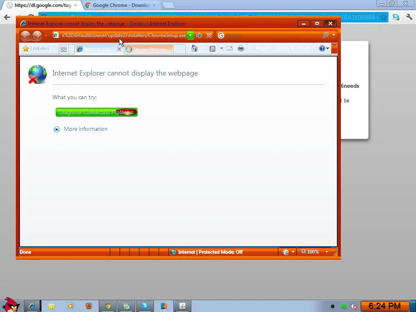Open the Tools menu in IE
416x312 pixels.
(307, 49)
